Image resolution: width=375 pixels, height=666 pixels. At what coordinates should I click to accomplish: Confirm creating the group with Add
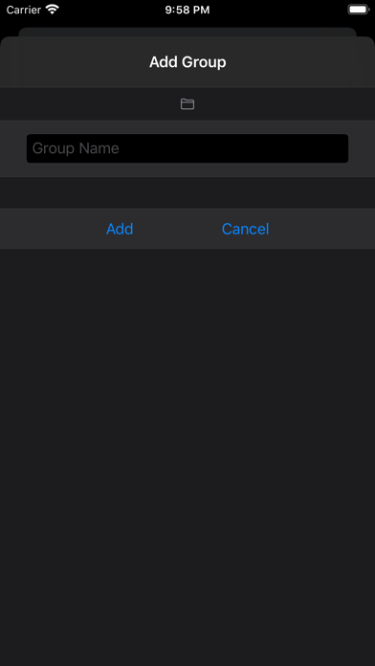(120, 229)
